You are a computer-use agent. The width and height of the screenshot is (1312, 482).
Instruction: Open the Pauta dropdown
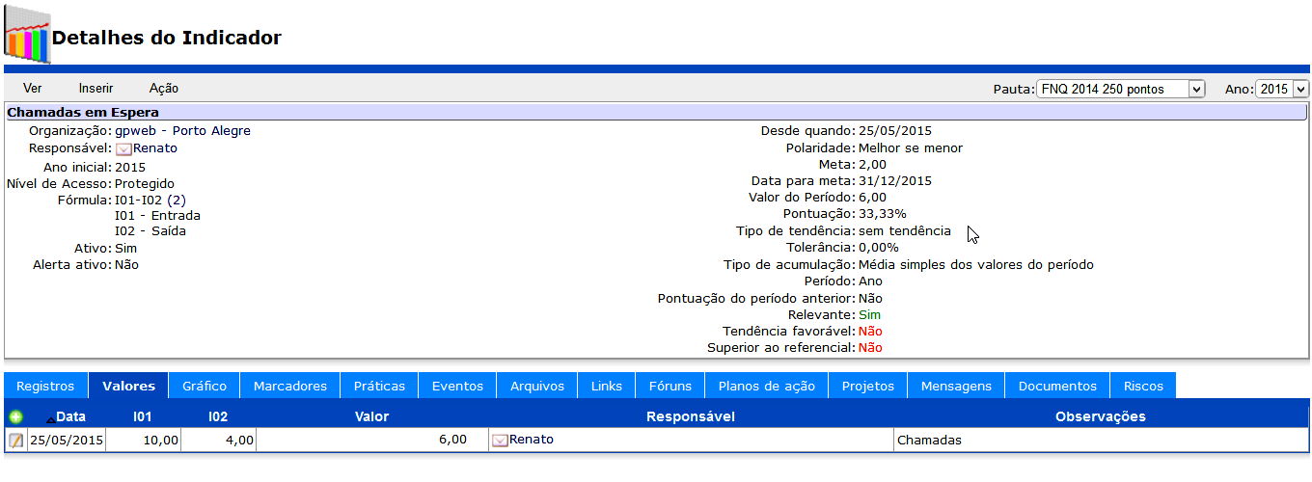coord(1120,89)
